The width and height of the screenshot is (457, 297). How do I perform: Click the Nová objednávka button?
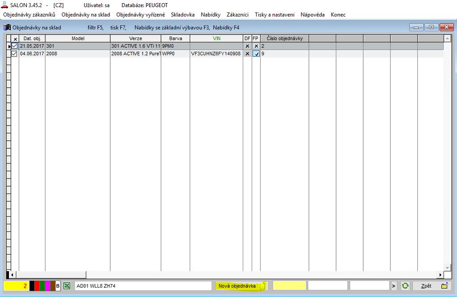click(241, 286)
